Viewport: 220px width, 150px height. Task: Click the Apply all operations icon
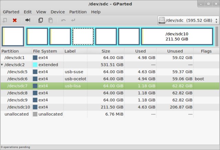pos(73,20)
